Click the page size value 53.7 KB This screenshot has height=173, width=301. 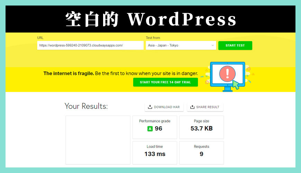point(202,128)
